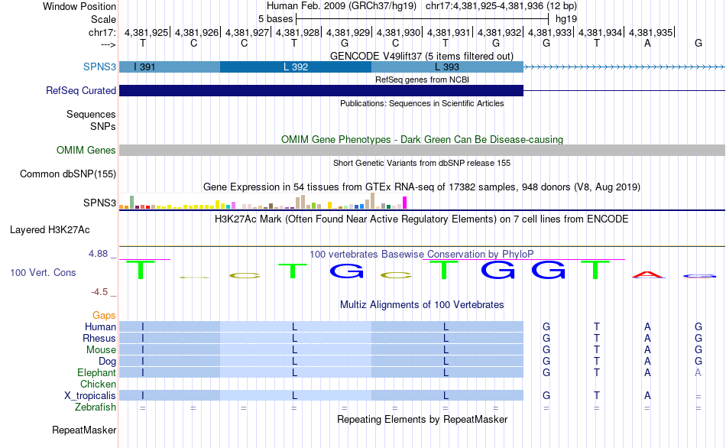Click the Publications Sequences in Scientific Articles title

422,103
